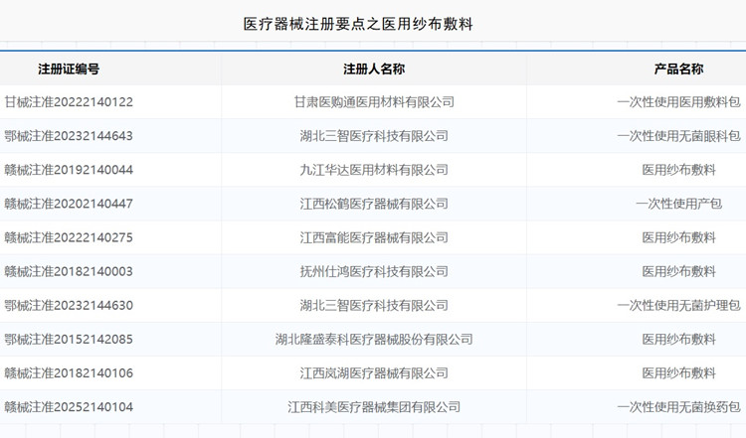Click registrant 湖北三智医疗科技有限公司 in the 20232144643 row
This screenshot has width=746, height=438.
[x=374, y=136]
